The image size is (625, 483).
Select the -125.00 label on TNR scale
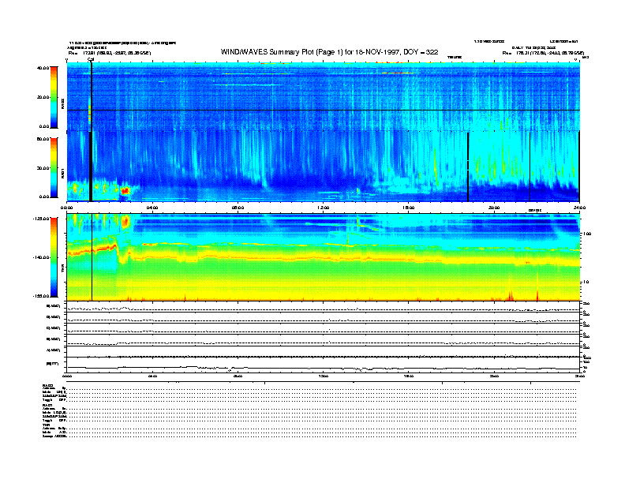point(41,219)
